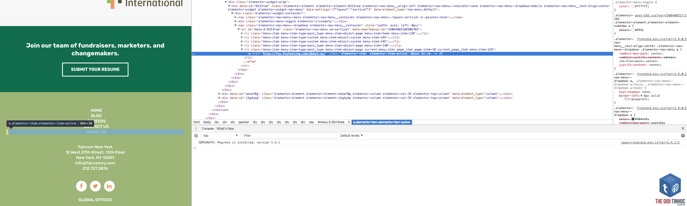Click the 212.727.3876 phone number
The width and height of the screenshot is (687, 206).
coord(95,168)
